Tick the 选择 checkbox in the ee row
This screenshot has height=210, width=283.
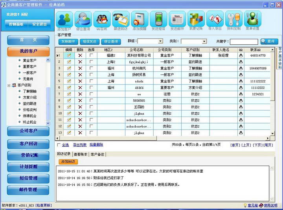click(91, 94)
